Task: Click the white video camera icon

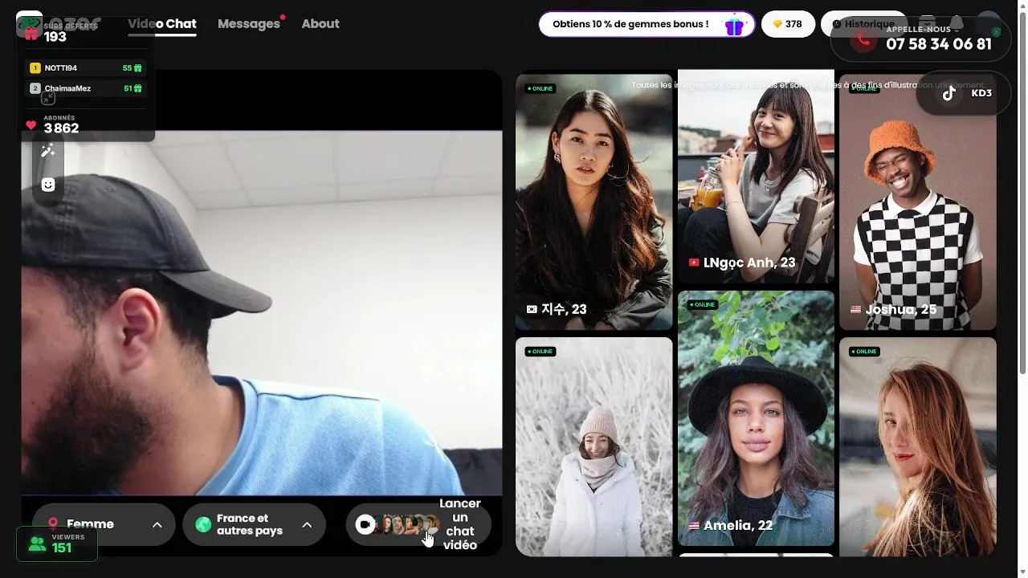Action: click(365, 524)
